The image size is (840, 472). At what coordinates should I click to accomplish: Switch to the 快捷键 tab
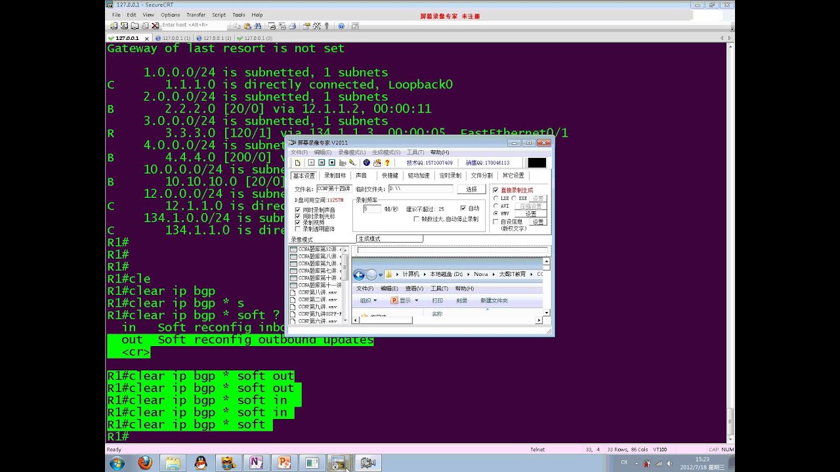point(390,176)
